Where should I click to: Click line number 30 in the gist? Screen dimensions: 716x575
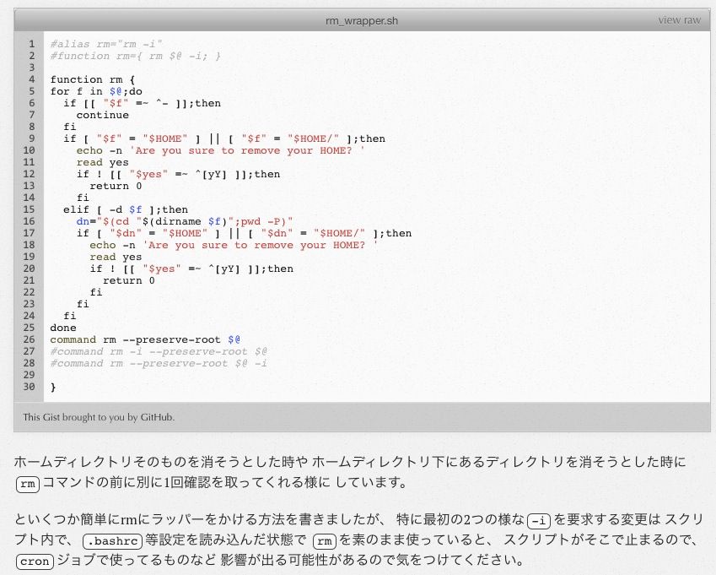tap(29, 387)
